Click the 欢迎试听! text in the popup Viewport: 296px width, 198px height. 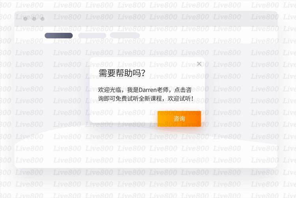[x=180, y=98]
